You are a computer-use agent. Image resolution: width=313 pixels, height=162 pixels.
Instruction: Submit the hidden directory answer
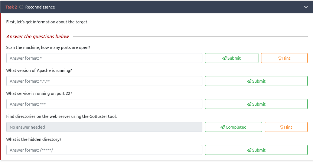(256, 150)
